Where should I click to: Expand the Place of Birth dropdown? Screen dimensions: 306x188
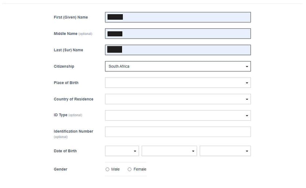177,83
